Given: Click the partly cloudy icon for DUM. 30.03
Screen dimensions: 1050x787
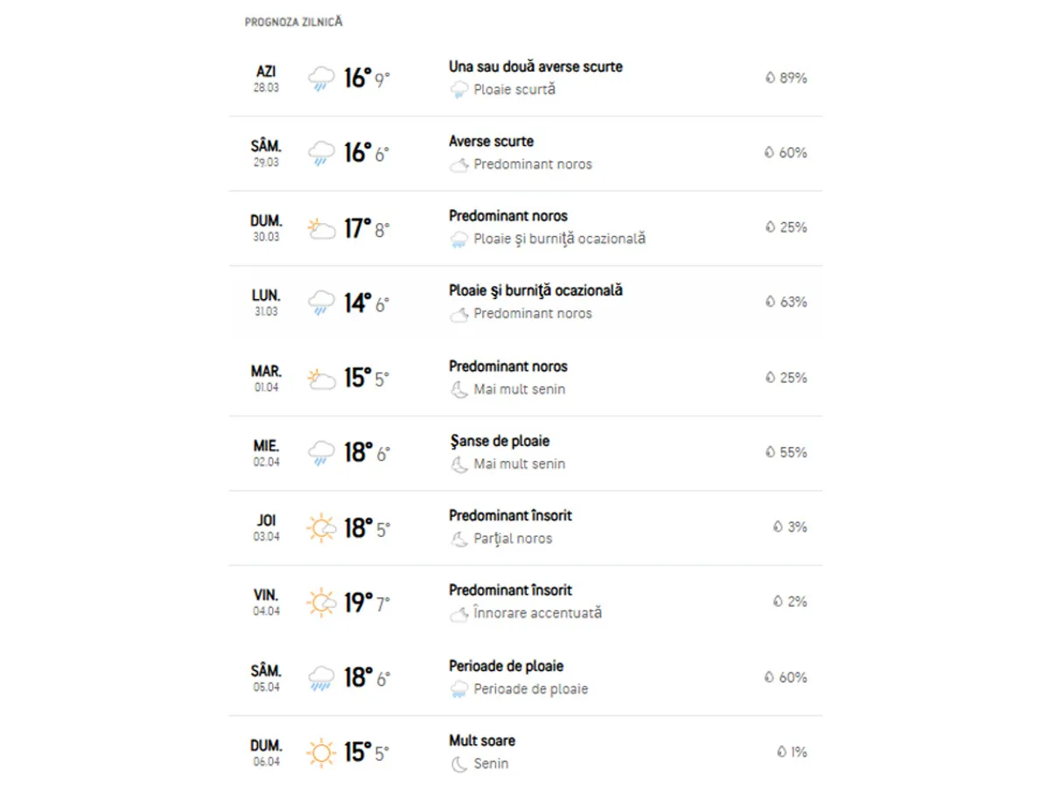Looking at the screenshot, I should pyautogui.click(x=321, y=229).
